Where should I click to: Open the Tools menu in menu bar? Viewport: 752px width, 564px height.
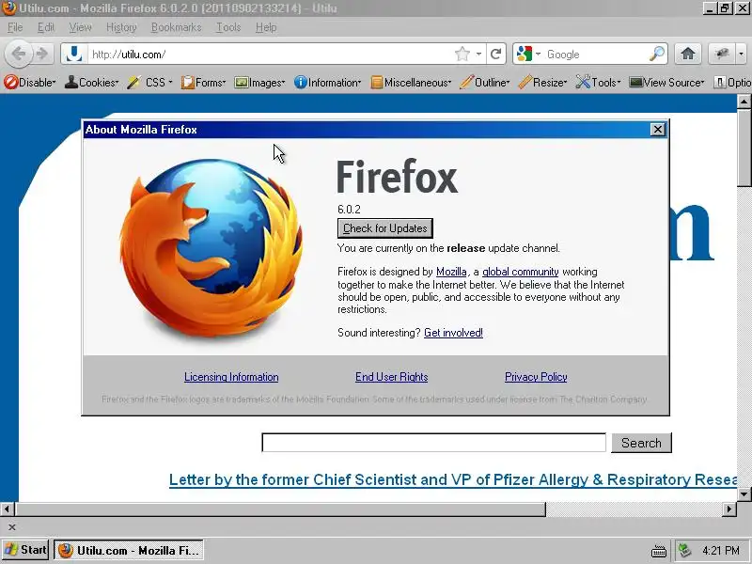(228, 27)
